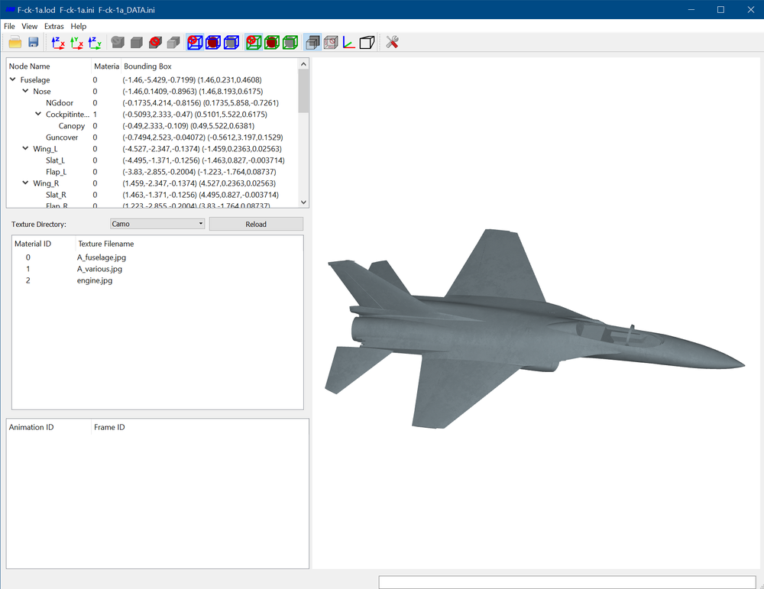The height and width of the screenshot is (589, 764).
Task: Select the Z-up Y-right axis view icon
Action: (95, 42)
